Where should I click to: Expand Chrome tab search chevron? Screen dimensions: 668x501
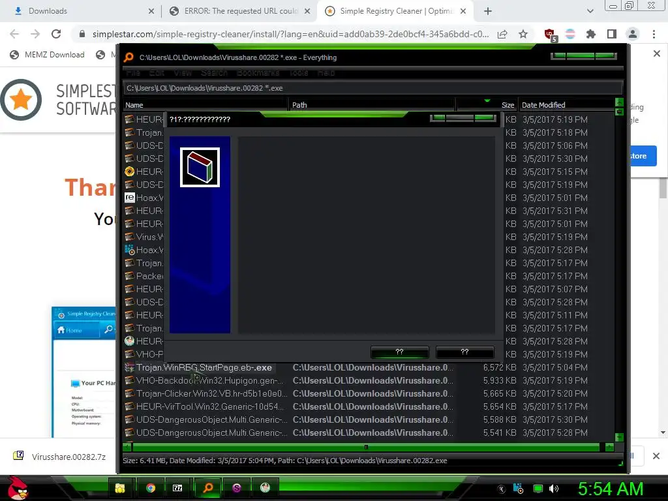click(x=590, y=11)
